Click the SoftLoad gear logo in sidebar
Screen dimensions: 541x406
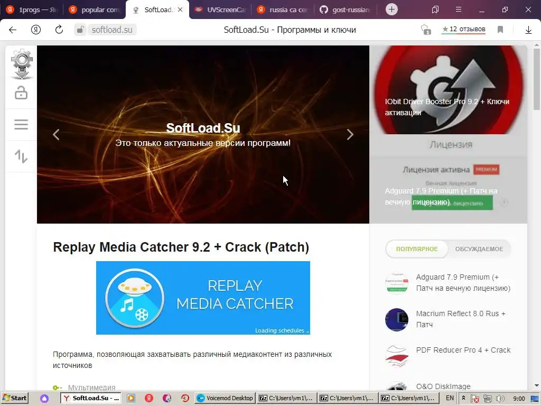22,64
